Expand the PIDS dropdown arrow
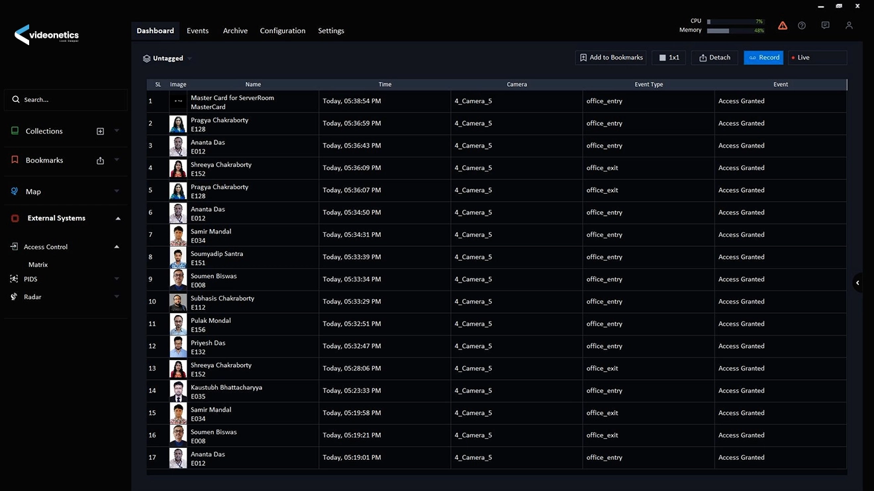Viewport: 874px width, 491px height. click(x=117, y=279)
